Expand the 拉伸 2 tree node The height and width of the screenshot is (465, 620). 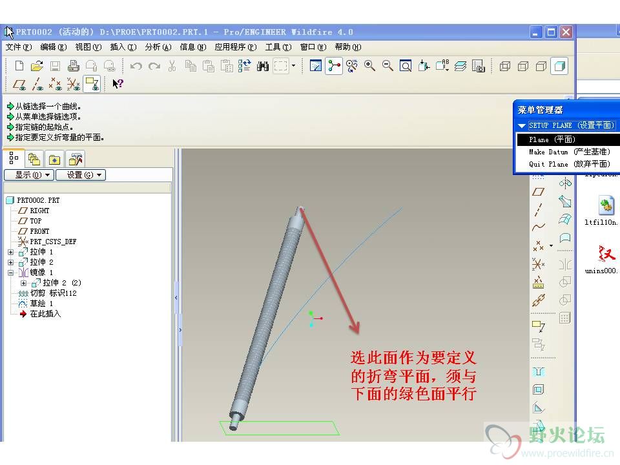(11, 262)
